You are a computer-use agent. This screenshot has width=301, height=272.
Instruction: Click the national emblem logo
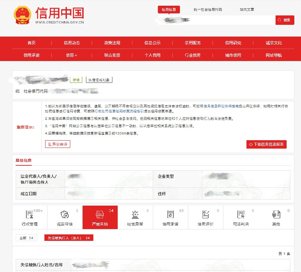[x=22, y=15]
